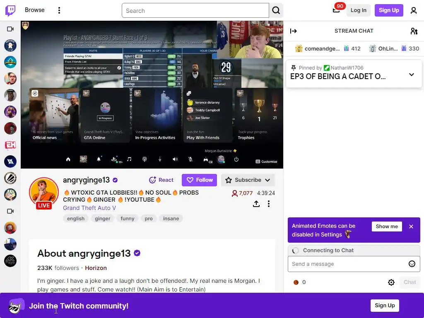Open the EH sidebar channel avatar
424x318 pixels.
coord(10,145)
